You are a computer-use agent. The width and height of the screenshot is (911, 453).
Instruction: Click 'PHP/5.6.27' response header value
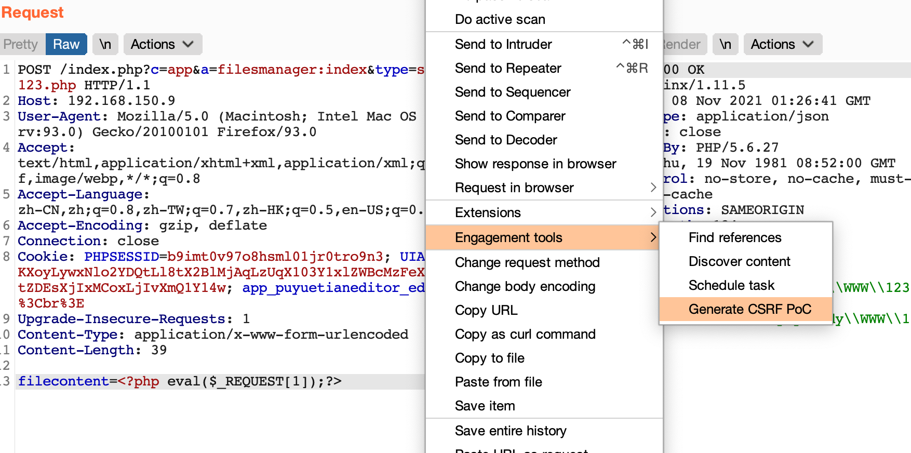(738, 148)
